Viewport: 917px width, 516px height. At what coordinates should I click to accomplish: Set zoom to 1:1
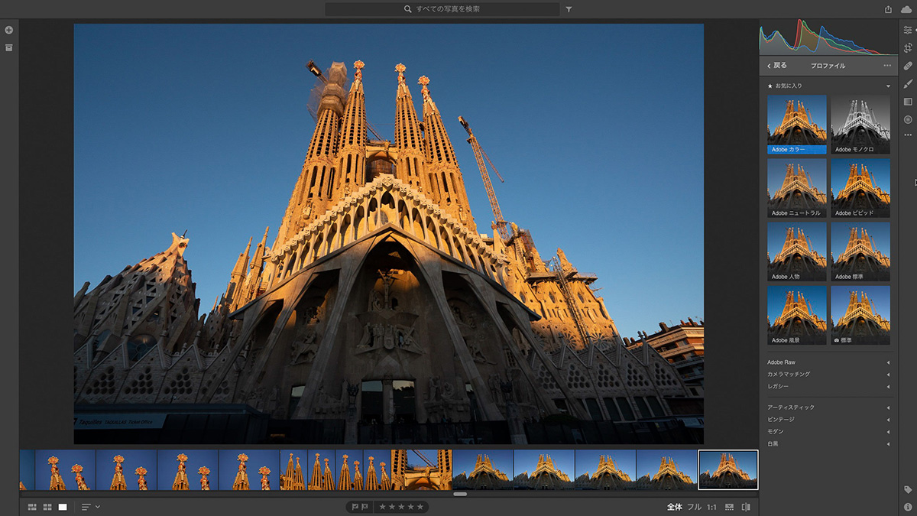pos(711,507)
